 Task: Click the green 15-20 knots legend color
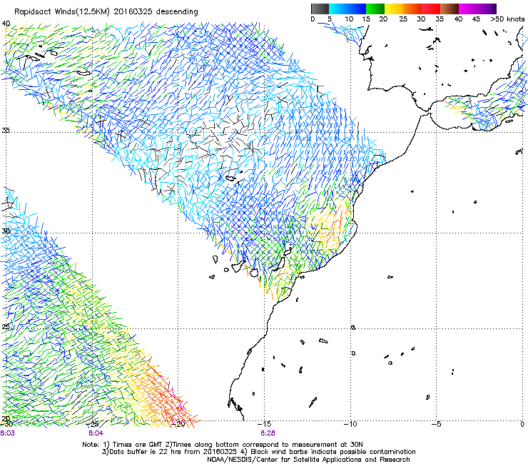(x=375, y=9)
